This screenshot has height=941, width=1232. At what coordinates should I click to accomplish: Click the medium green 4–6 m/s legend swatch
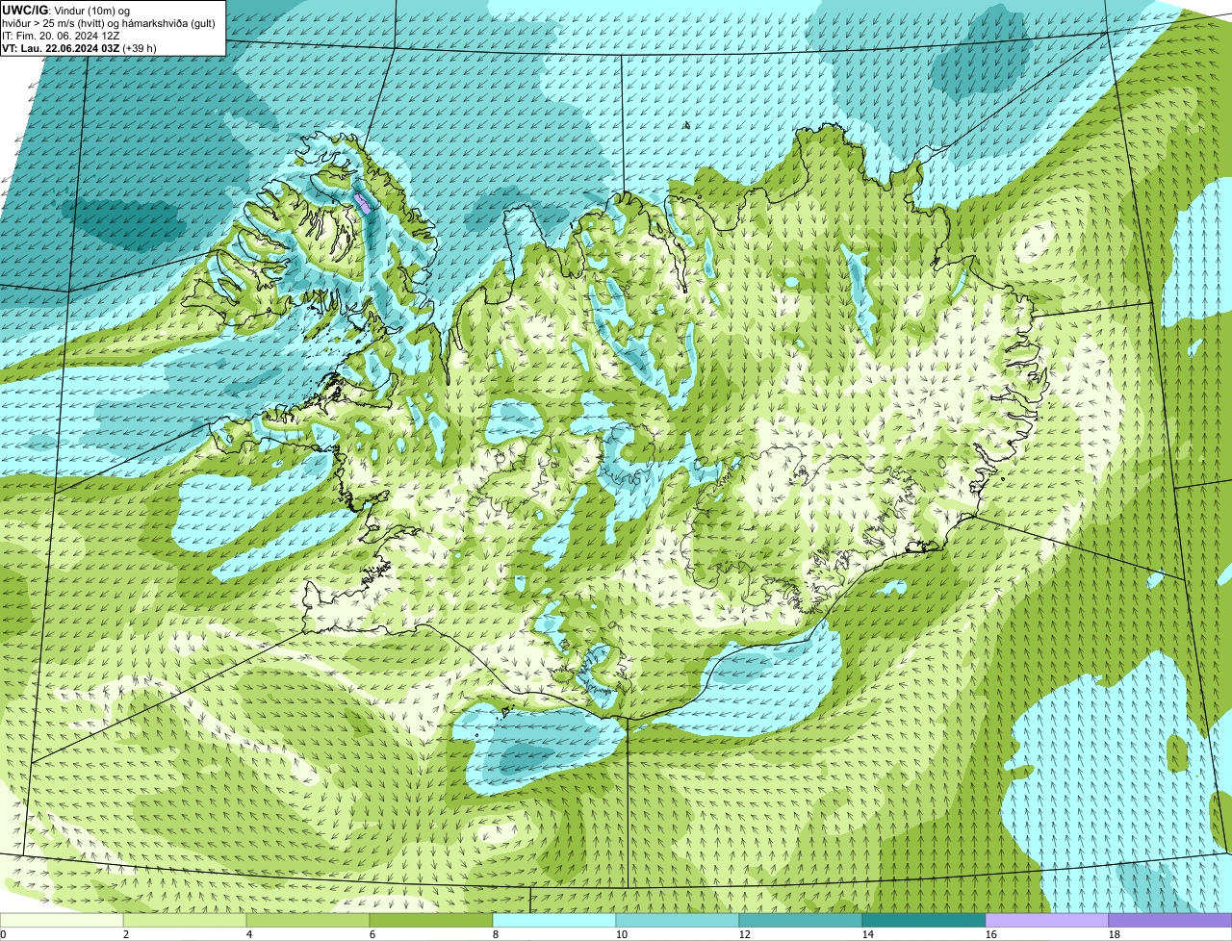click(x=308, y=921)
